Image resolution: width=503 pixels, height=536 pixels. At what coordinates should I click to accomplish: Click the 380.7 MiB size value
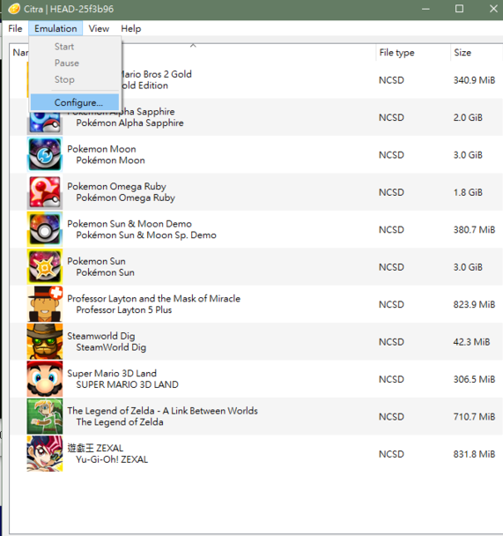click(474, 230)
